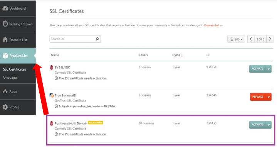The image size is (277, 147).
Task: Click the Expiring / Expired clock icon
Action: 5,24
